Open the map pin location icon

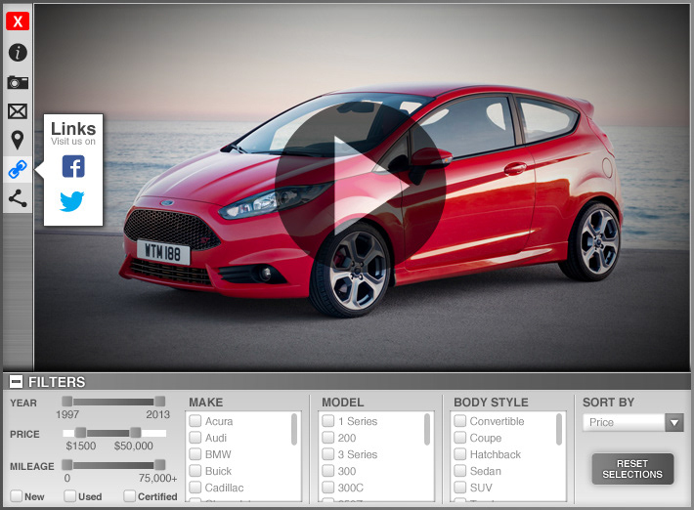pos(18,140)
